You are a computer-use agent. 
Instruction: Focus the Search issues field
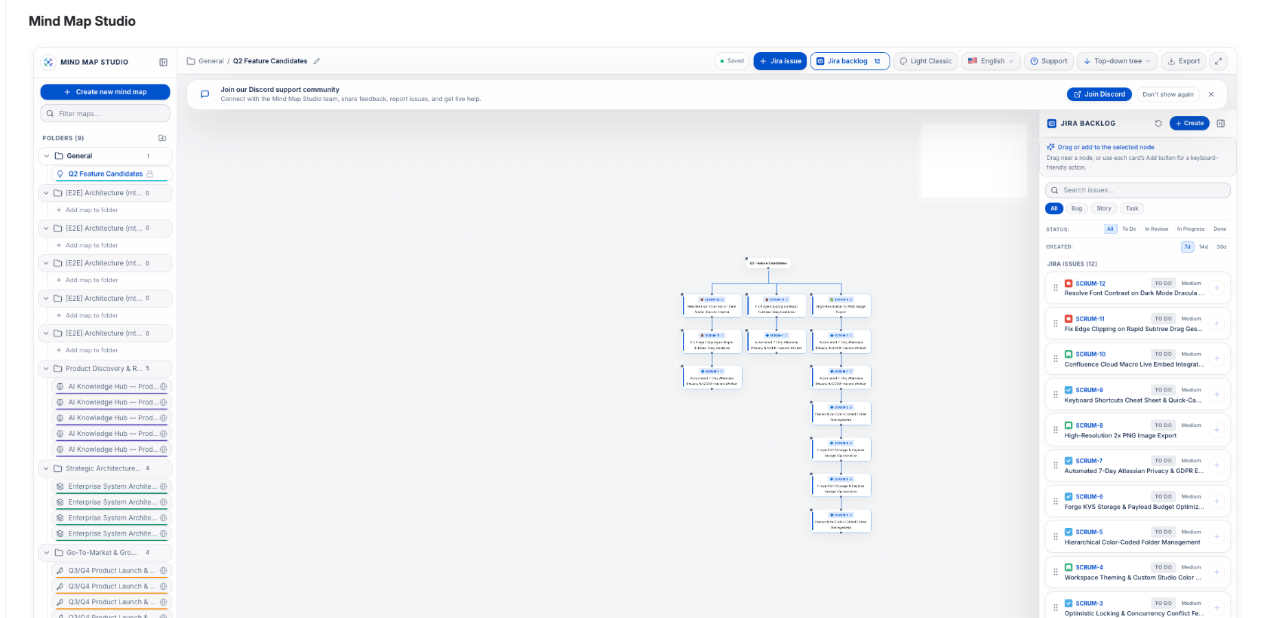click(1138, 190)
